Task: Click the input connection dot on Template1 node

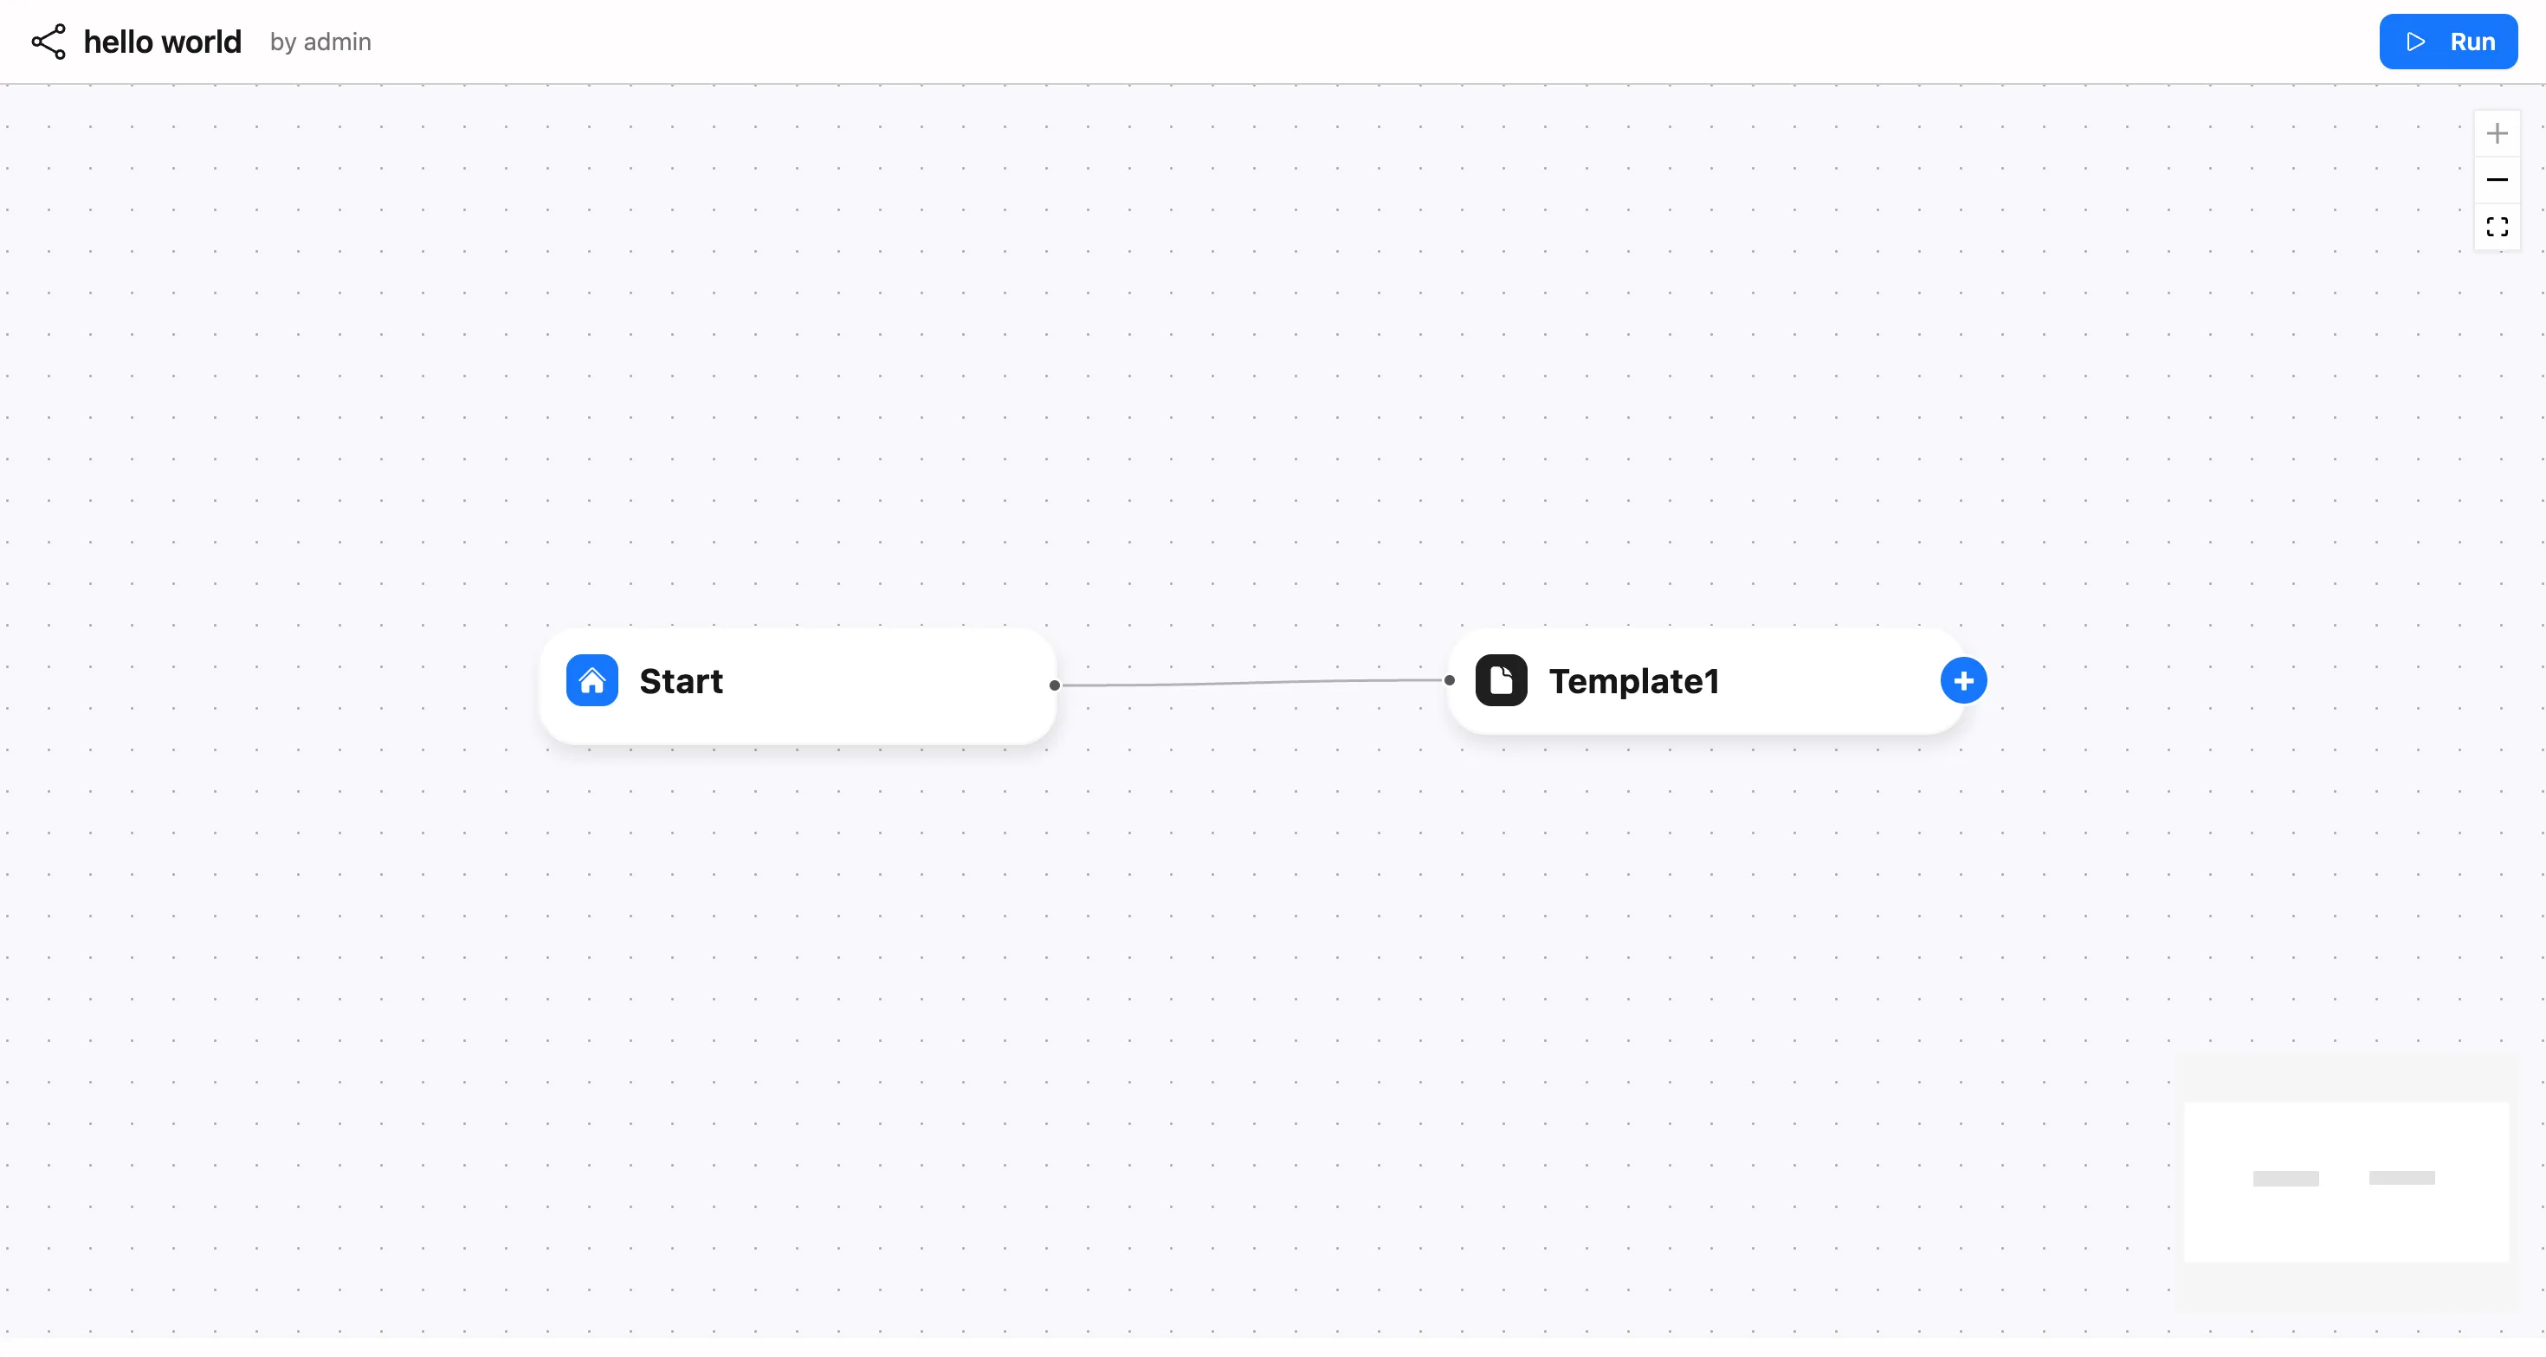Action: tap(1449, 680)
